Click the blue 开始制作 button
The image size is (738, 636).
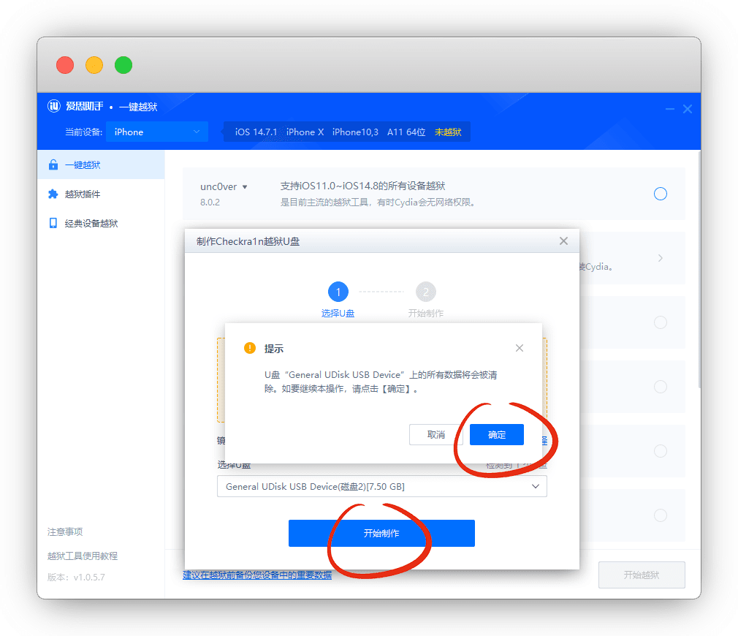(x=381, y=533)
